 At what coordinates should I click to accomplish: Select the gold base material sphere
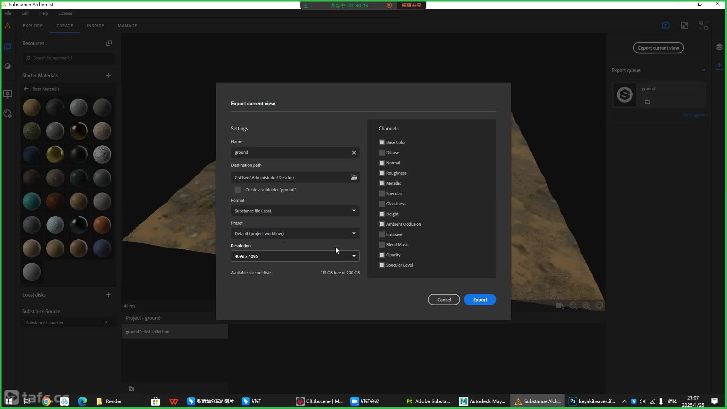pyautogui.click(x=55, y=155)
